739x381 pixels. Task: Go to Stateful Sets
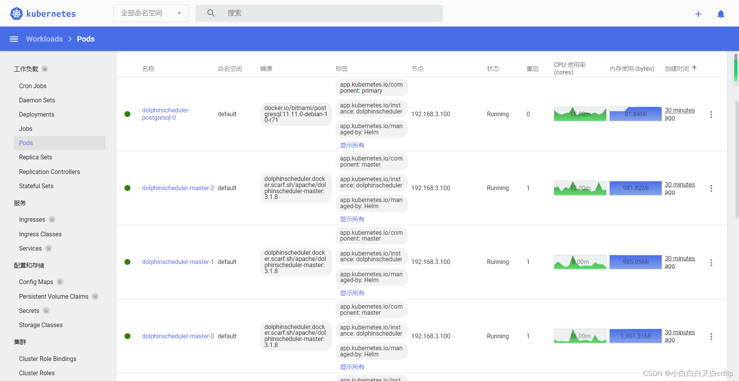coord(36,186)
